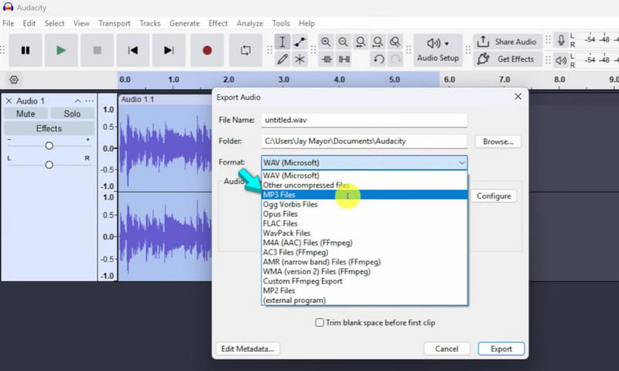Screen dimensions: 619x371
Task: Click the Zoom Toggle icon
Action: pos(395,42)
